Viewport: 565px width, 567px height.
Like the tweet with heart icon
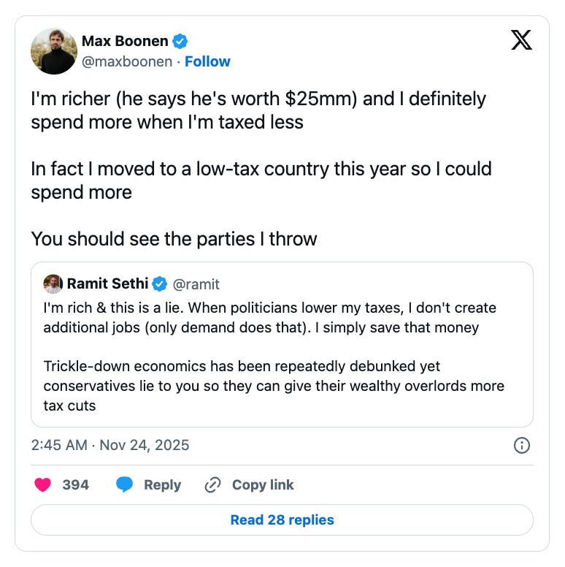click(x=42, y=484)
